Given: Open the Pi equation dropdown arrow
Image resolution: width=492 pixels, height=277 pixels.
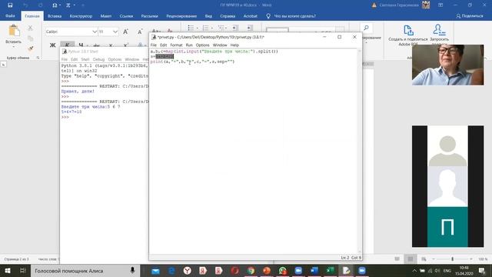Looking at the screenshot, I should point(74,5).
